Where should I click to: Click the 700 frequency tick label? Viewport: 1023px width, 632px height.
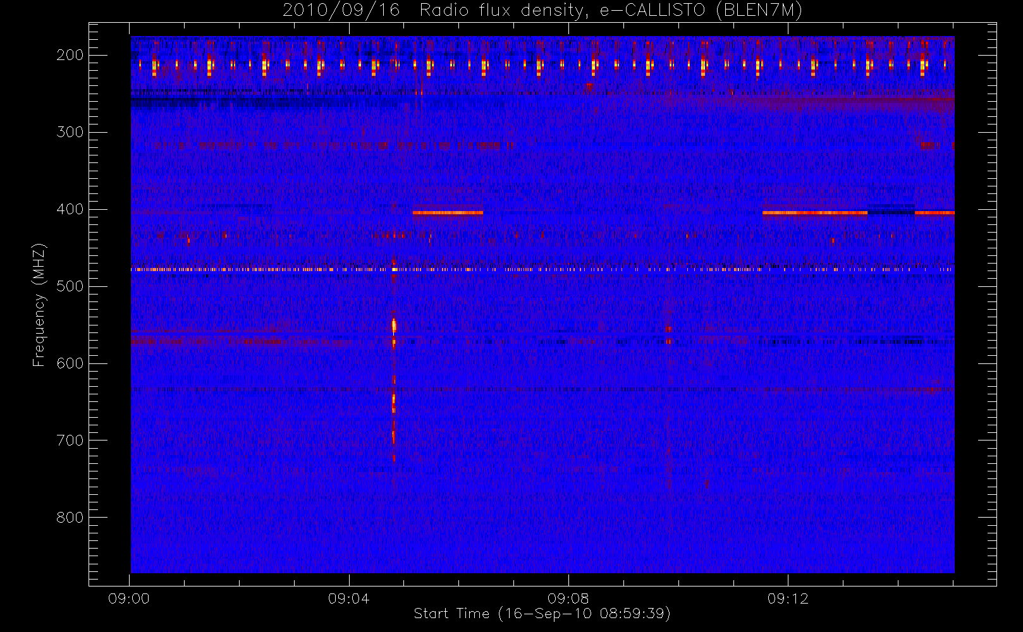click(x=70, y=441)
